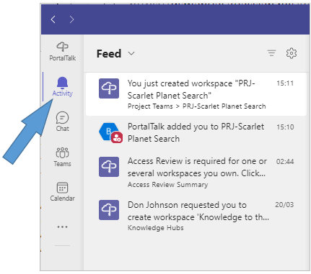
Task: Click 'Project Teams > PRJ-Scarlet Planet Search' breadcrumb
Action: coord(197,106)
